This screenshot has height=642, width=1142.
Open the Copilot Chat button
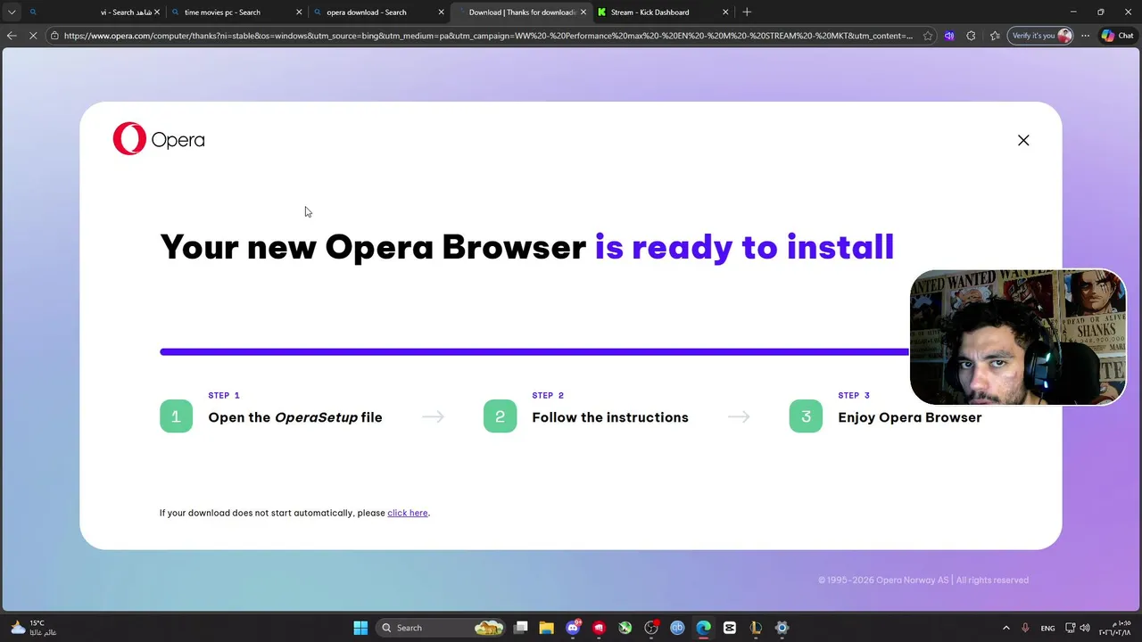pos(1117,36)
